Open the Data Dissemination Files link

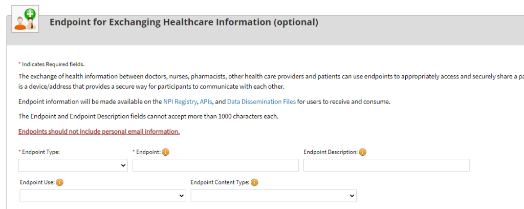[x=261, y=101]
